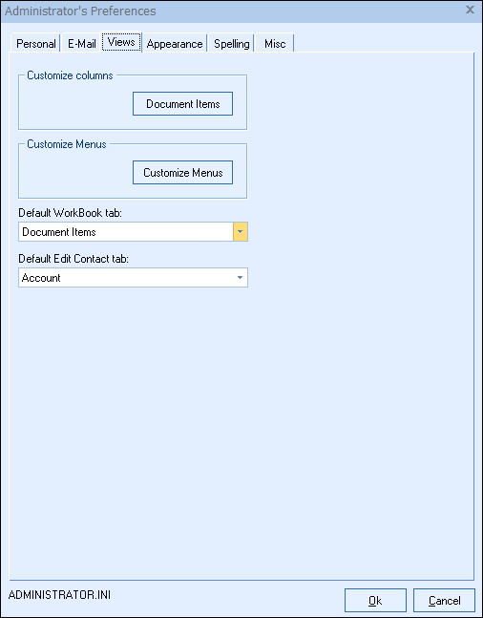Image resolution: width=483 pixels, height=618 pixels.
Task: Open the E-Mail tab
Action: pyautogui.click(x=81, y=43)
